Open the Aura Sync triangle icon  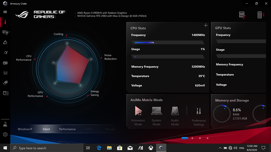click(x=5, y=42)
